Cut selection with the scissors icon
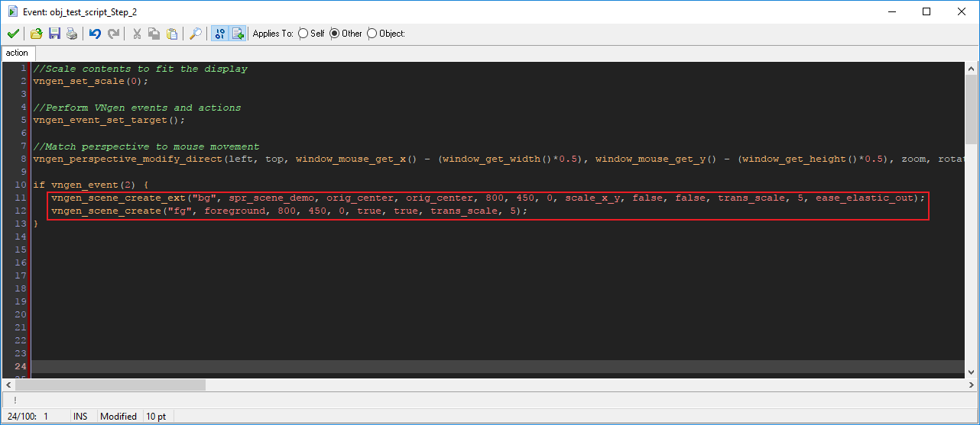This screenshot has width=980, height=425. [137, 34]
